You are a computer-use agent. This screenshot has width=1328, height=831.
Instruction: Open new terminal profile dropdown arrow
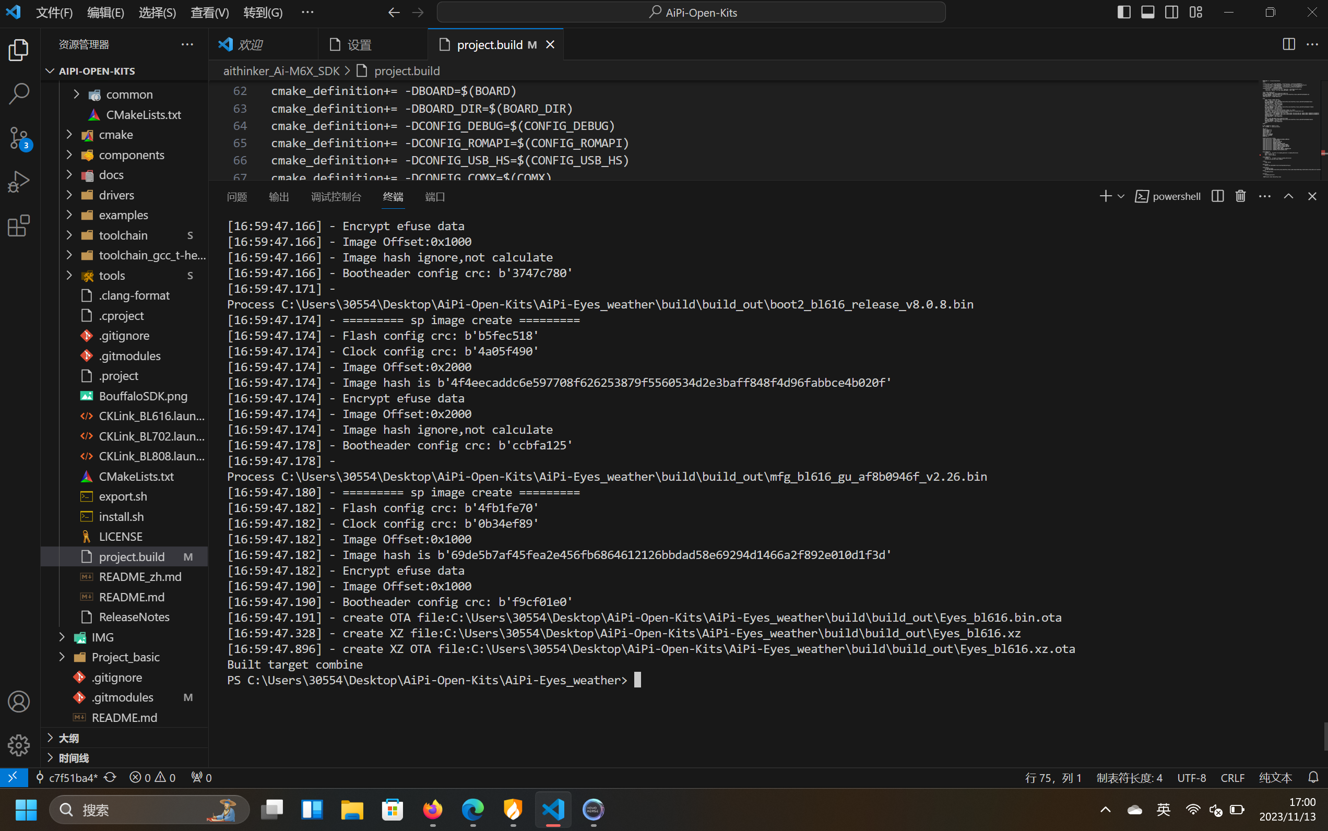pos(1121,196)
